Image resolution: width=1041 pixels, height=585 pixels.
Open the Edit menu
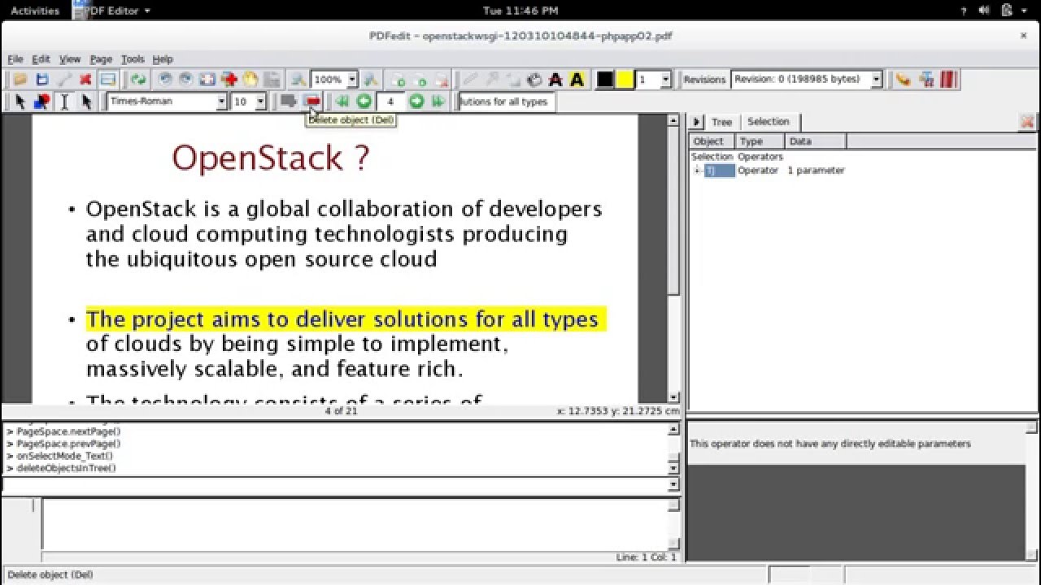click(41, 59)
